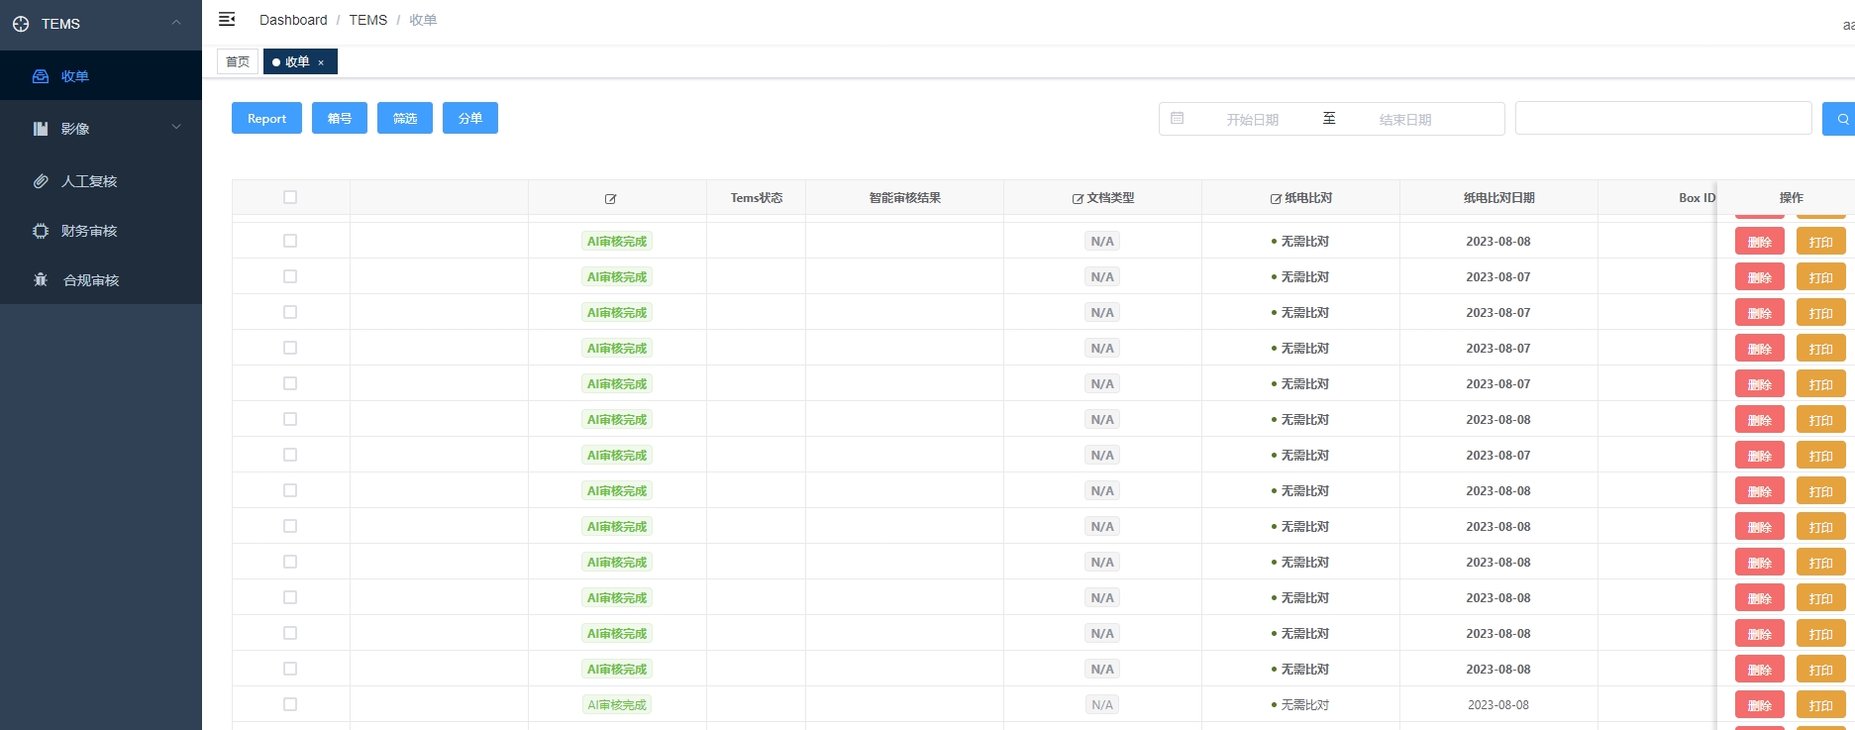Click the TEMS globe icon in sidebar
Image resolution: width=1855 pixels, height=730 pixels.
click(x=21, y=24)
